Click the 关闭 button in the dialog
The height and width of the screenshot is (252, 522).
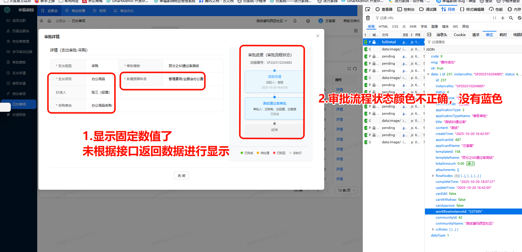[181, 176]
